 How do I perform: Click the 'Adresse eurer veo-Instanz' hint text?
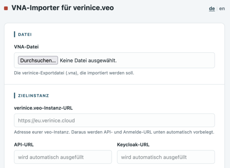[114, 132]
